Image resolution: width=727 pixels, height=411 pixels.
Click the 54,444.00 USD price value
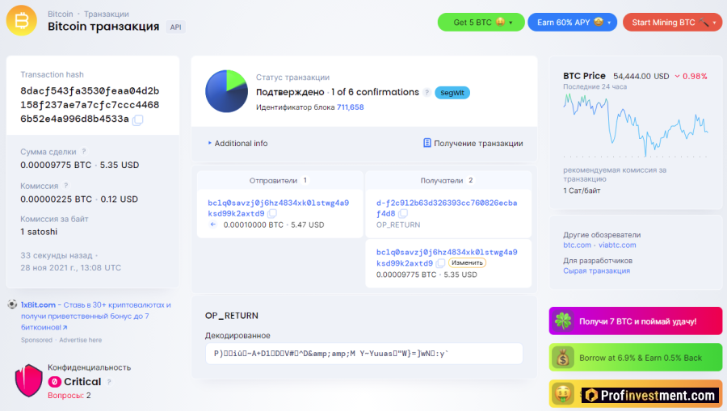(641, 76)
